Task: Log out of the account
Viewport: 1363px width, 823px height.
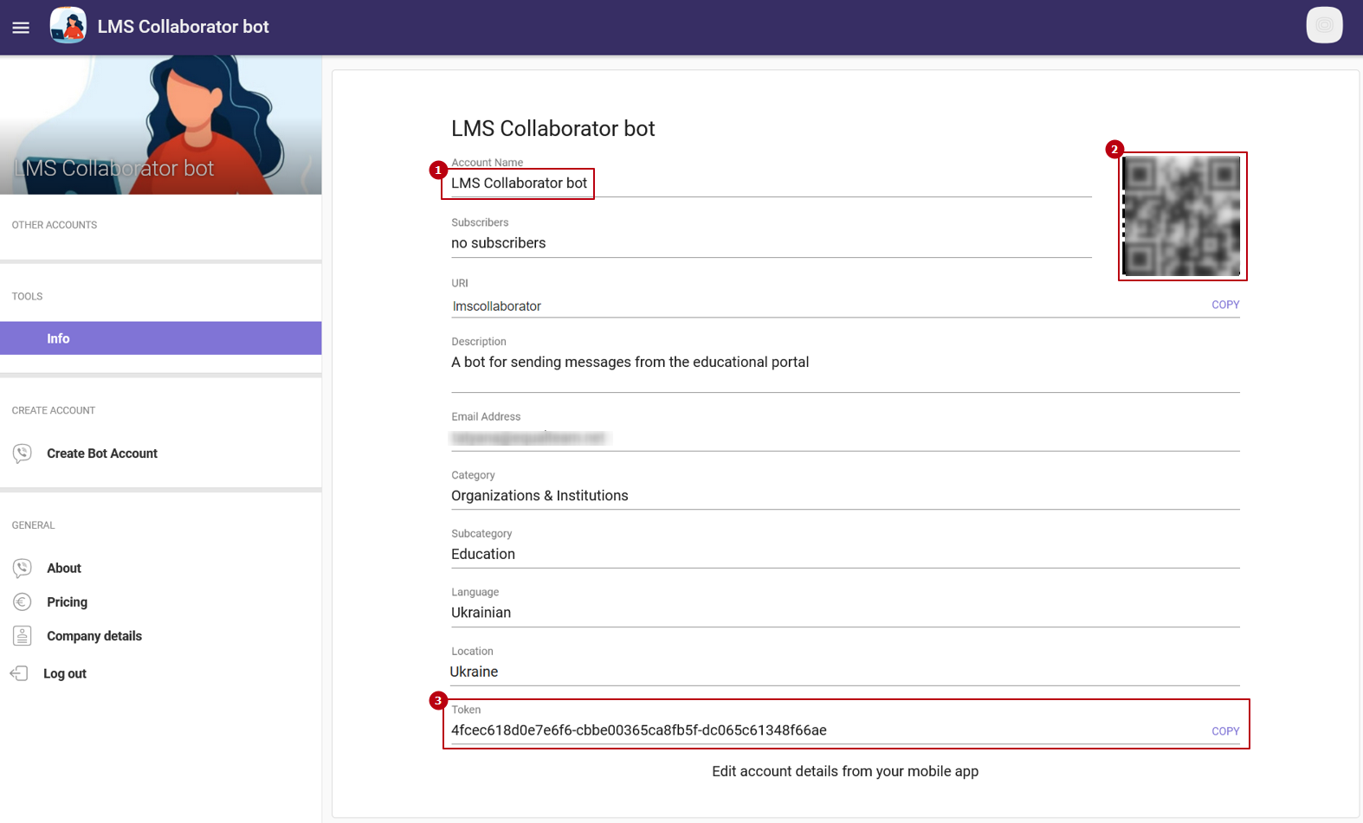Action: point(65,674)
